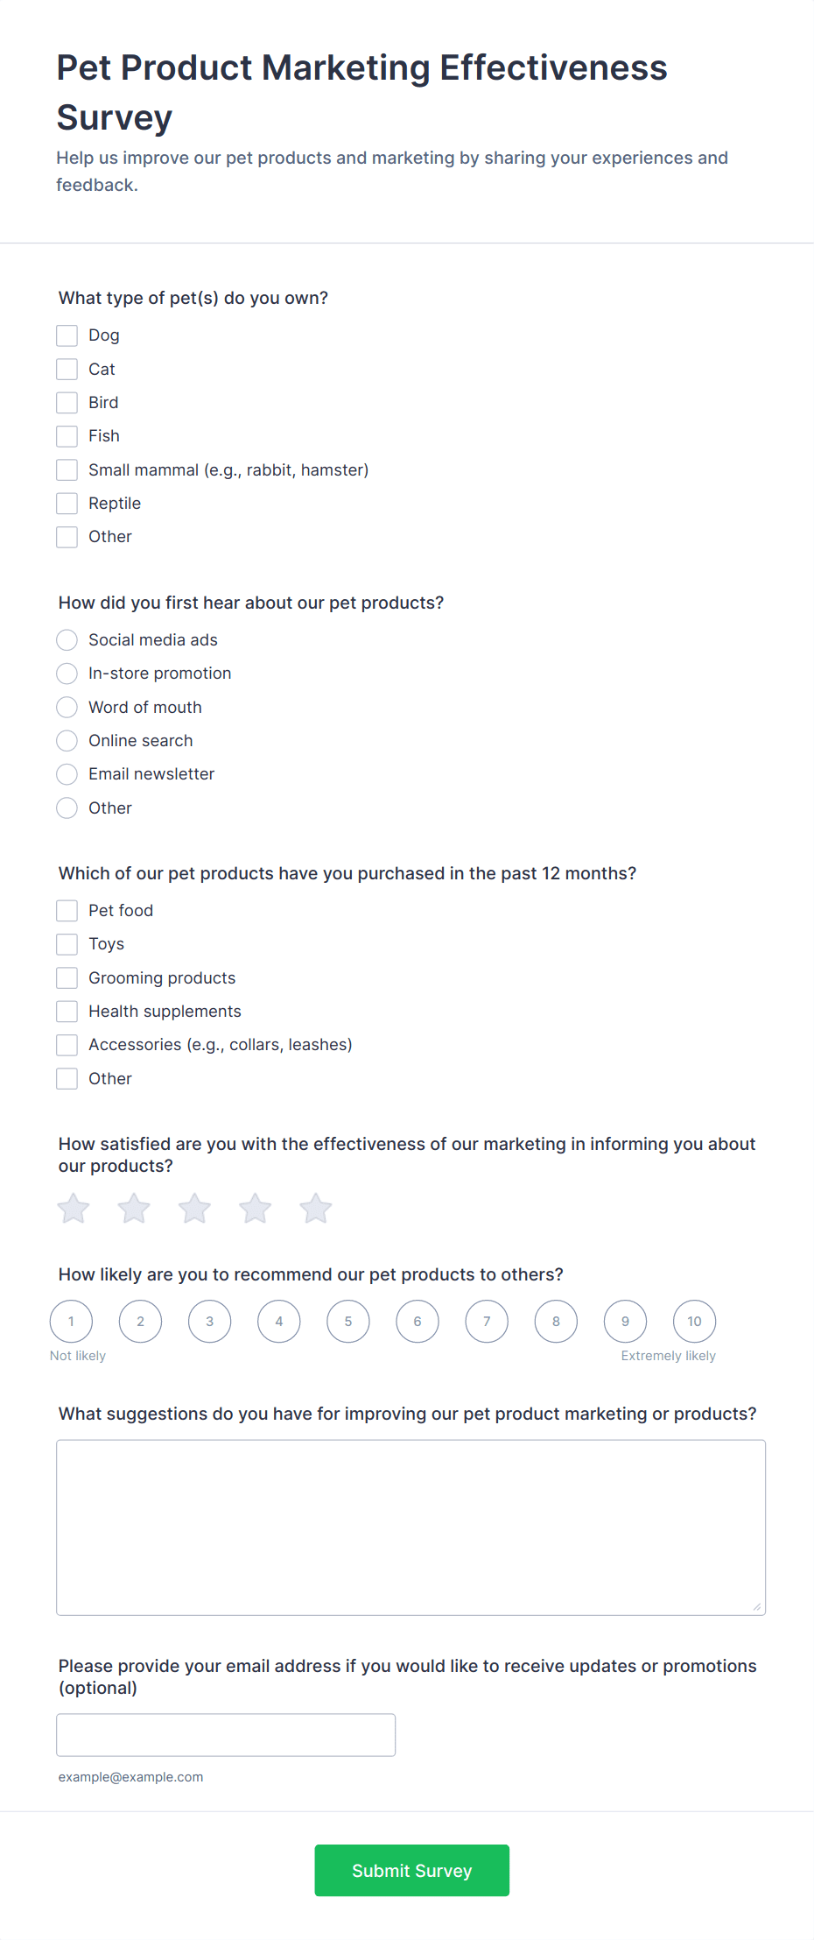Check the Dog pet type box
Screen dimensions: 814x1940
click(x=67, y=335)
